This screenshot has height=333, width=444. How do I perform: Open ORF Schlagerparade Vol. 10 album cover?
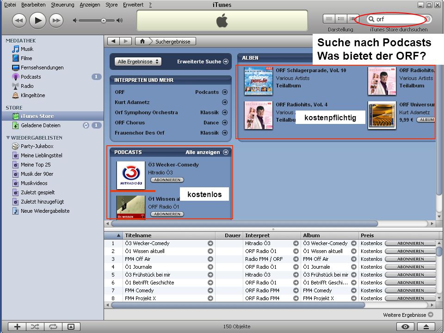point(259,81)
